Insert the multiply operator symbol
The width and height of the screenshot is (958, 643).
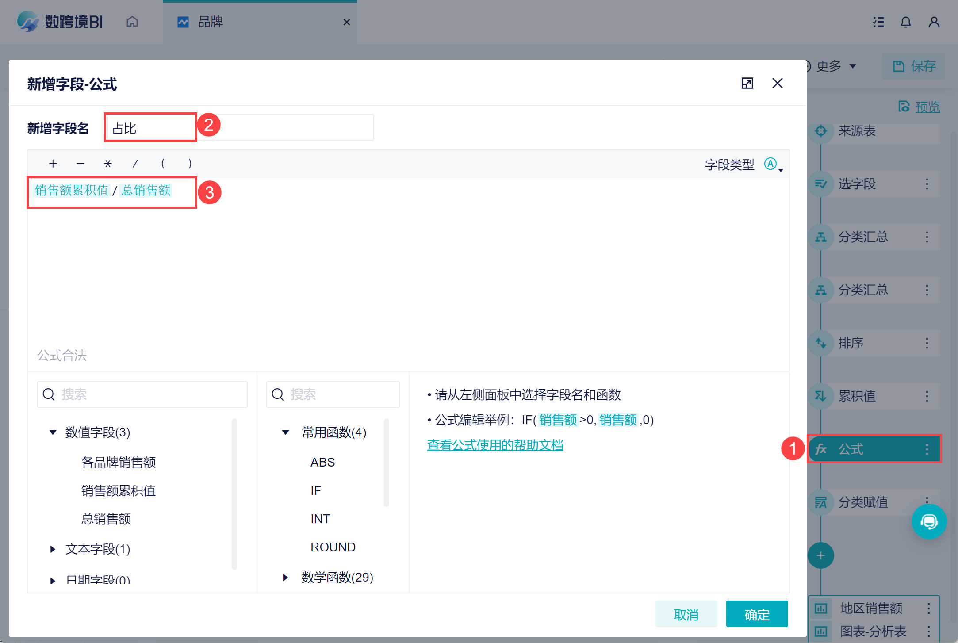(x=108, y=164)
